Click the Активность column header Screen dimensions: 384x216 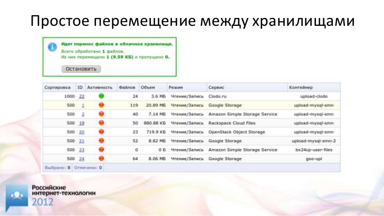coord(100,87)
